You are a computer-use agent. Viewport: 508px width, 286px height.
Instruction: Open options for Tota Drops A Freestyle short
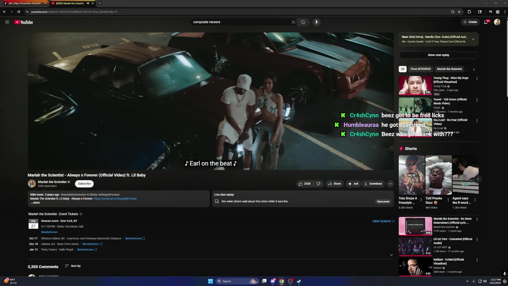click(421, 199)
